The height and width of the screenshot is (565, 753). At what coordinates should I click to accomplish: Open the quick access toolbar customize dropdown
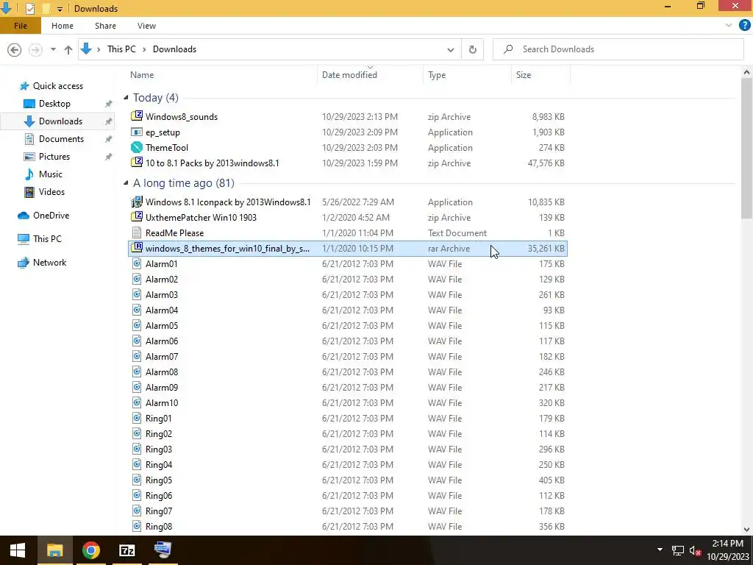click(60, 9)
